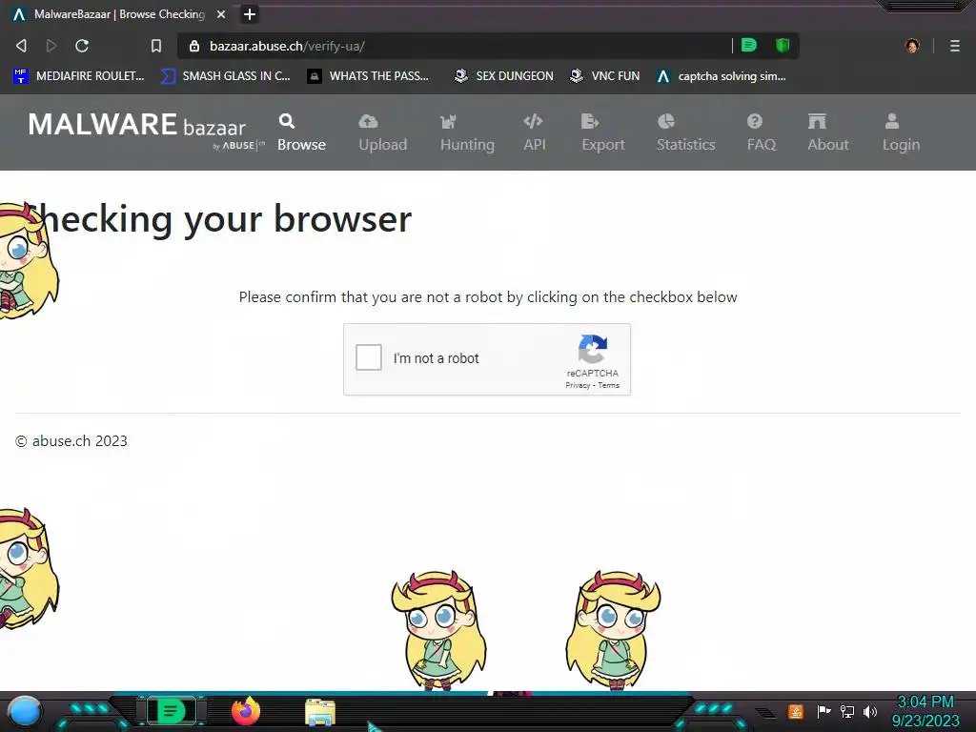This screenshot has height=732, width=976.
Task: Click the orange Java tray icon
Action: pos(796,711)
